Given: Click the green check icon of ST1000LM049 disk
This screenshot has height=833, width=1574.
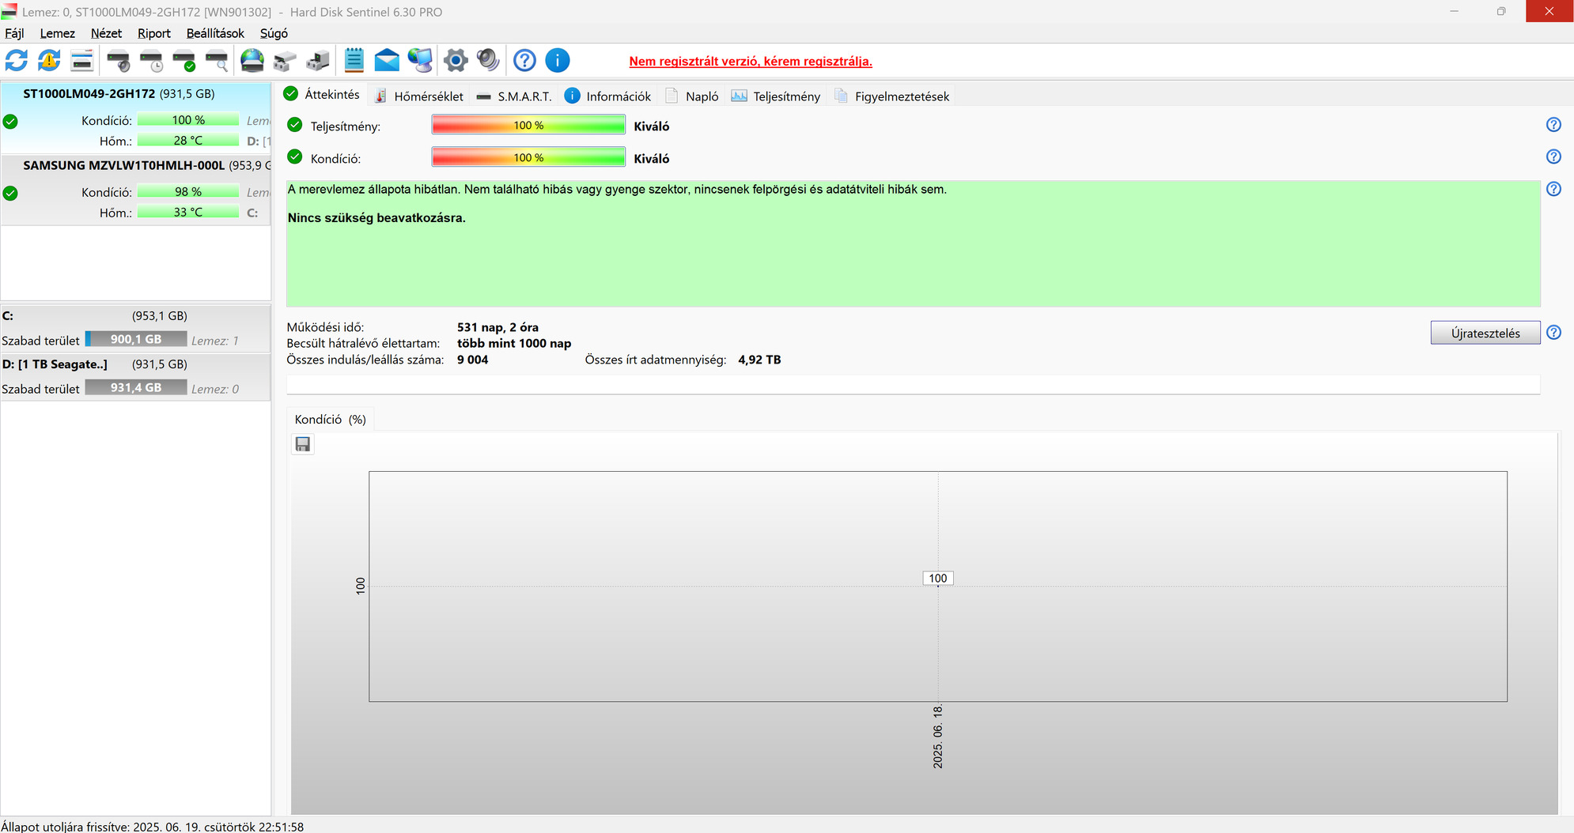Looking at the screenshot, I should coord(10,122).
